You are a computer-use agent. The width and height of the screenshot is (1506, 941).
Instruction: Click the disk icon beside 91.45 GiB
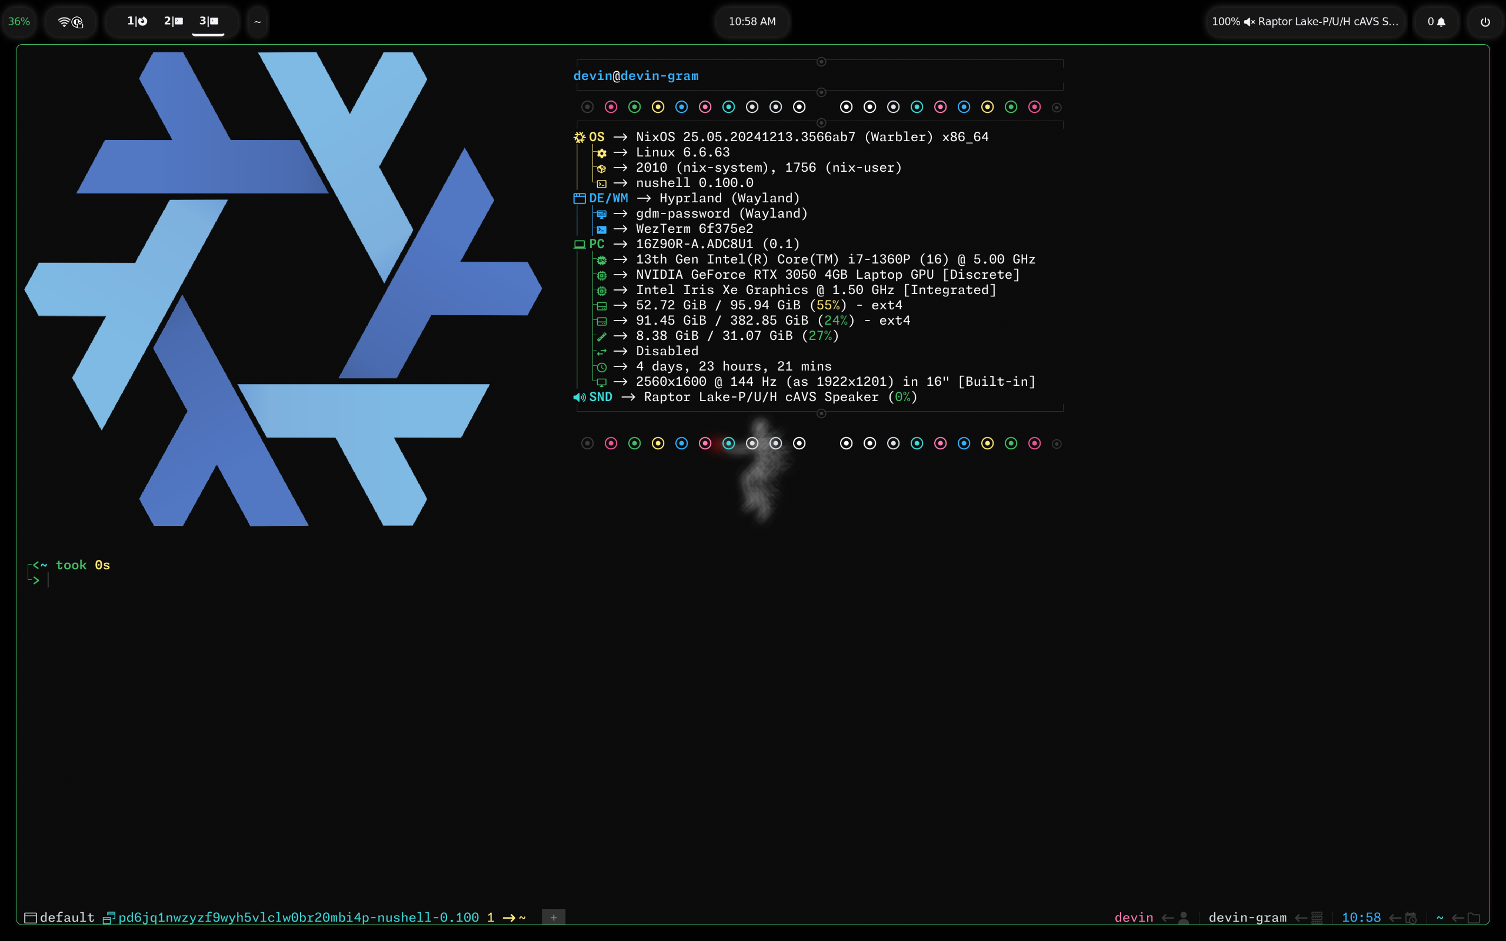point(602,321)
